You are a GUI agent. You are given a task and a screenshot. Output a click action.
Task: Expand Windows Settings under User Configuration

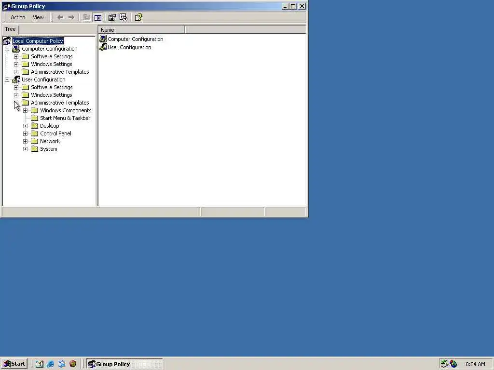pos(16,95)
